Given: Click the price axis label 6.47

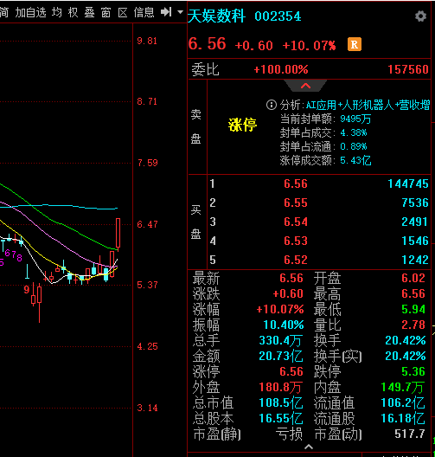Looking at the screenshot, I should [x=147, y=224].
